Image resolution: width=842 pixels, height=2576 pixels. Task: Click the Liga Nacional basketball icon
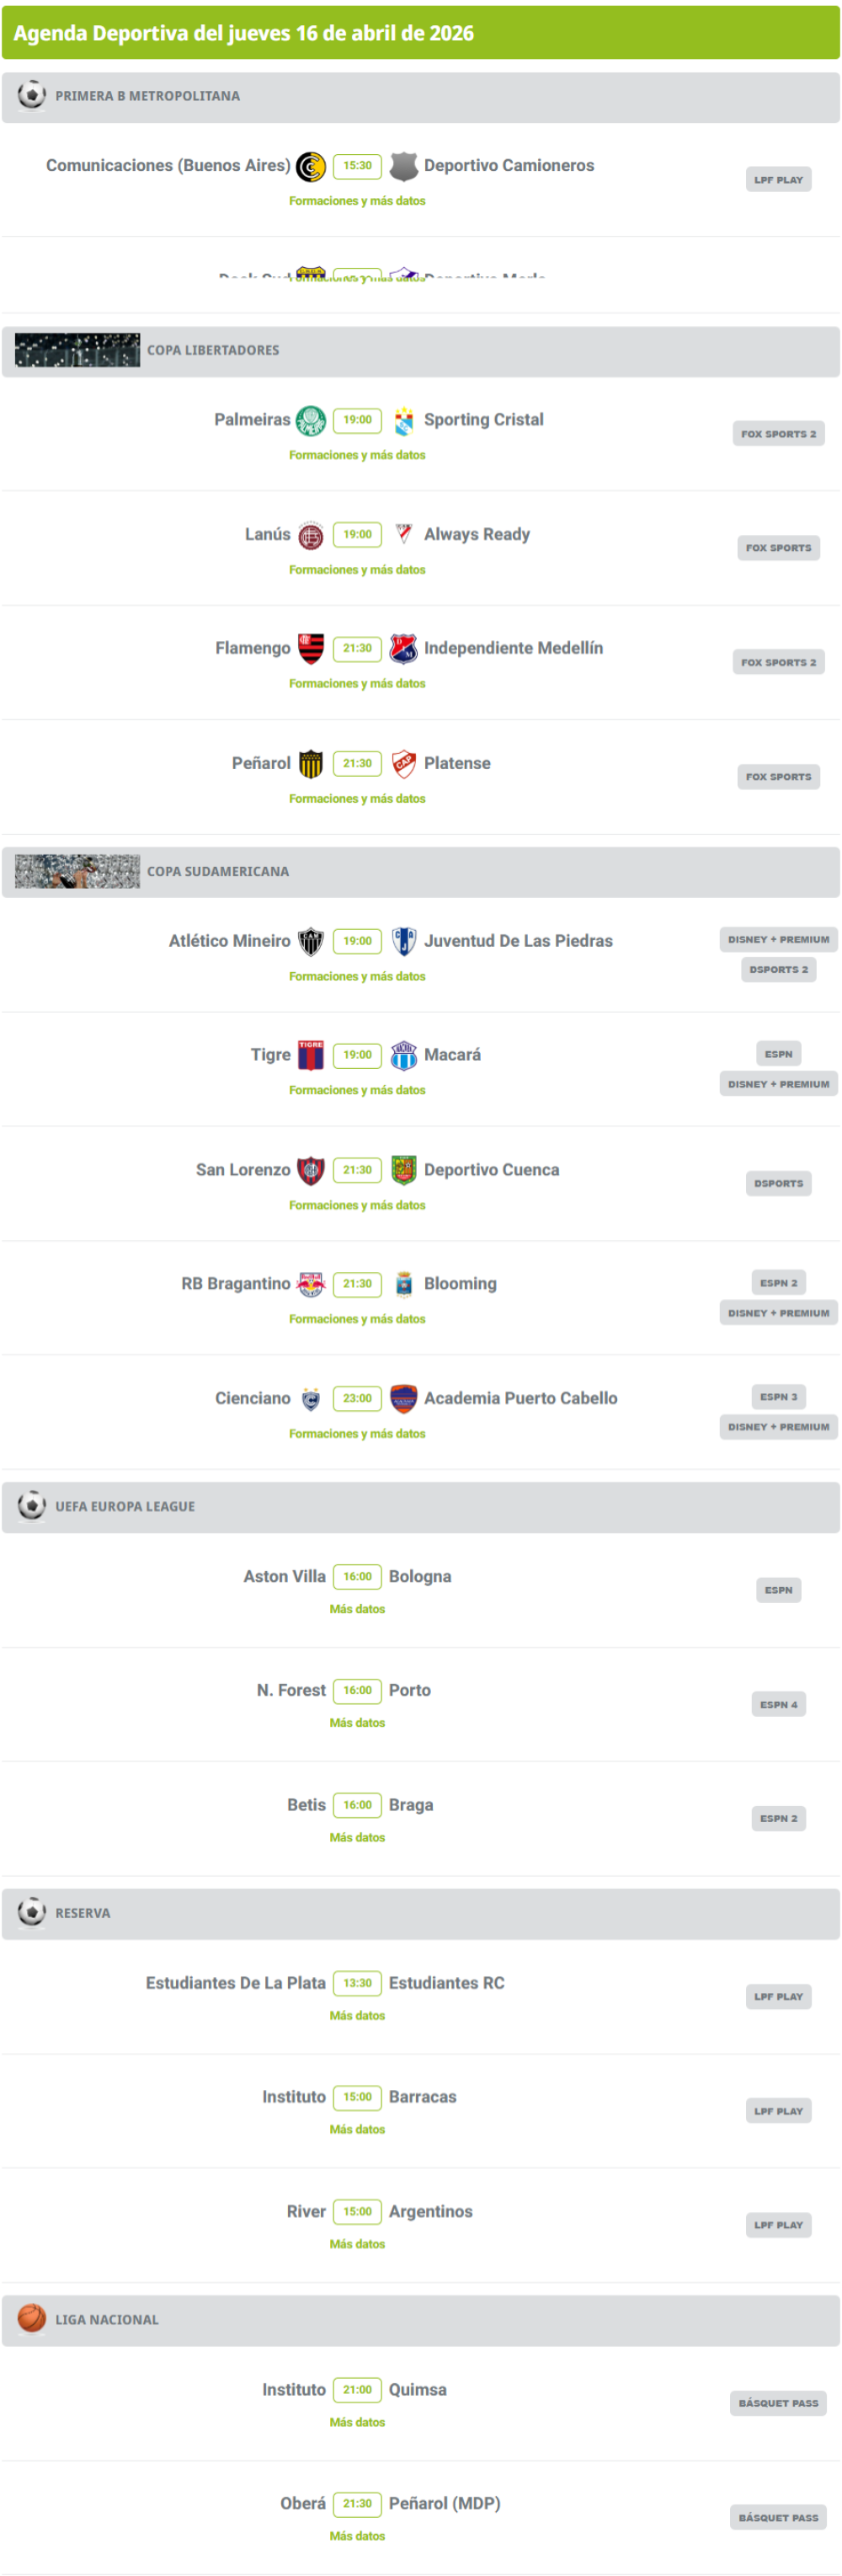click(x=32, y=2318)
